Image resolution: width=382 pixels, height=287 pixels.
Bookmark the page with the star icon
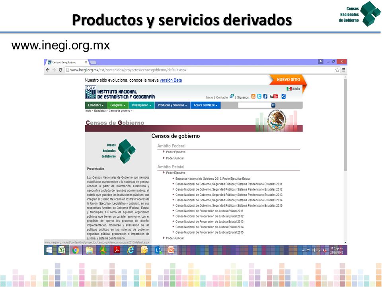[x=337, y=70]
